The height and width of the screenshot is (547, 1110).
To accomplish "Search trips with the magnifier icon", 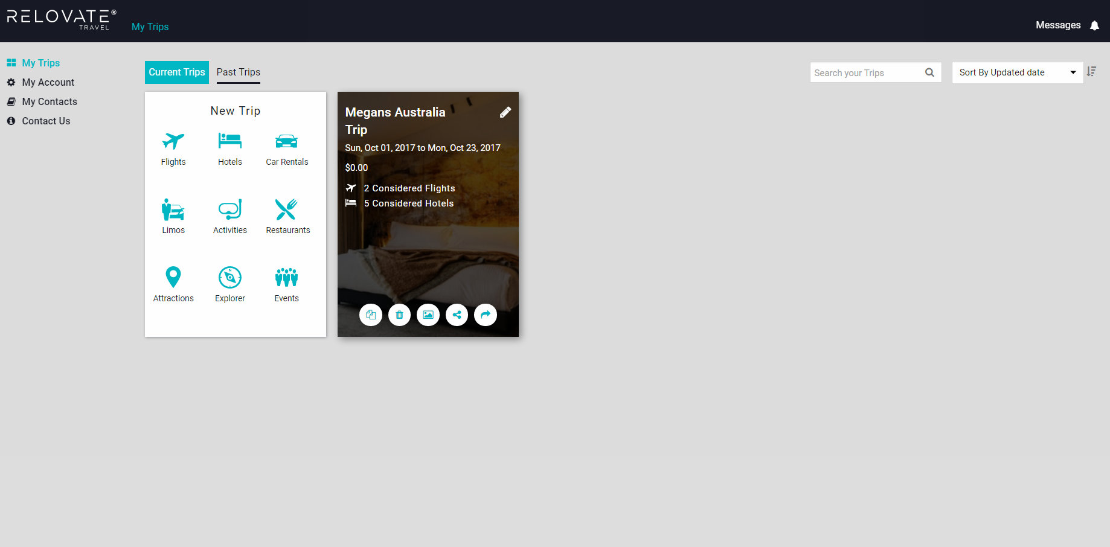I will click(x=929, y=72).
